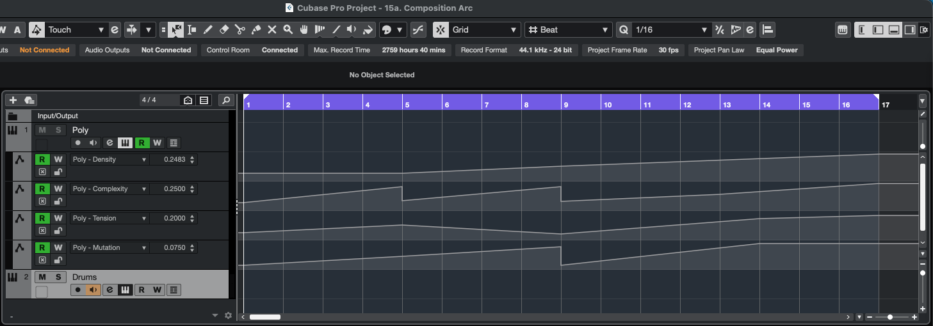
Task: Select the Draw pencil tool
Action: [x=208, y=29]
